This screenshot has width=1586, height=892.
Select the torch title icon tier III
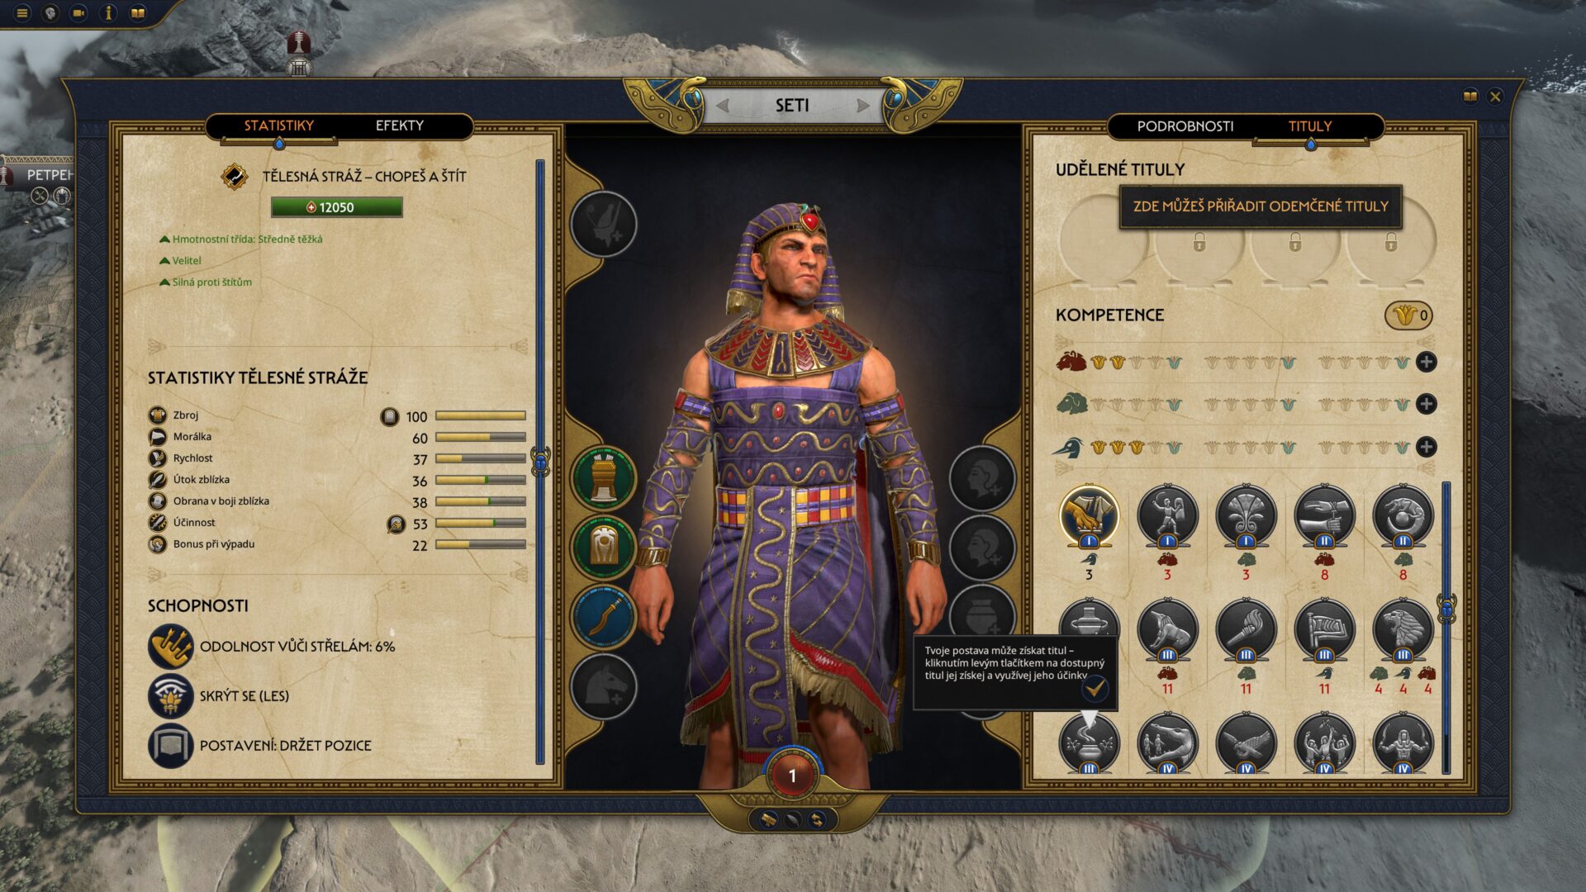(1246, 631)
